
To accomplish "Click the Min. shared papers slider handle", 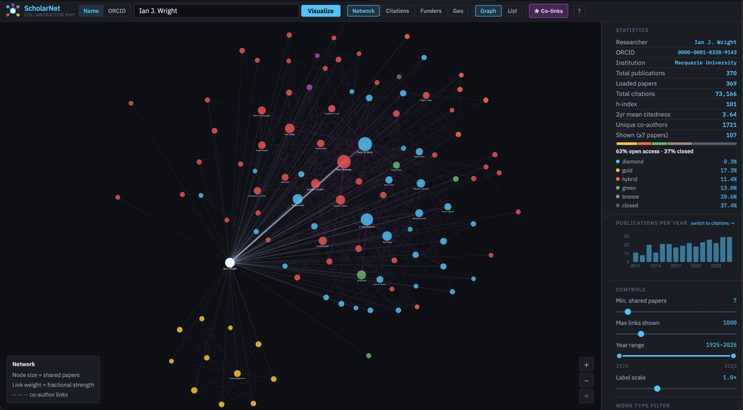I will point(627,312).
